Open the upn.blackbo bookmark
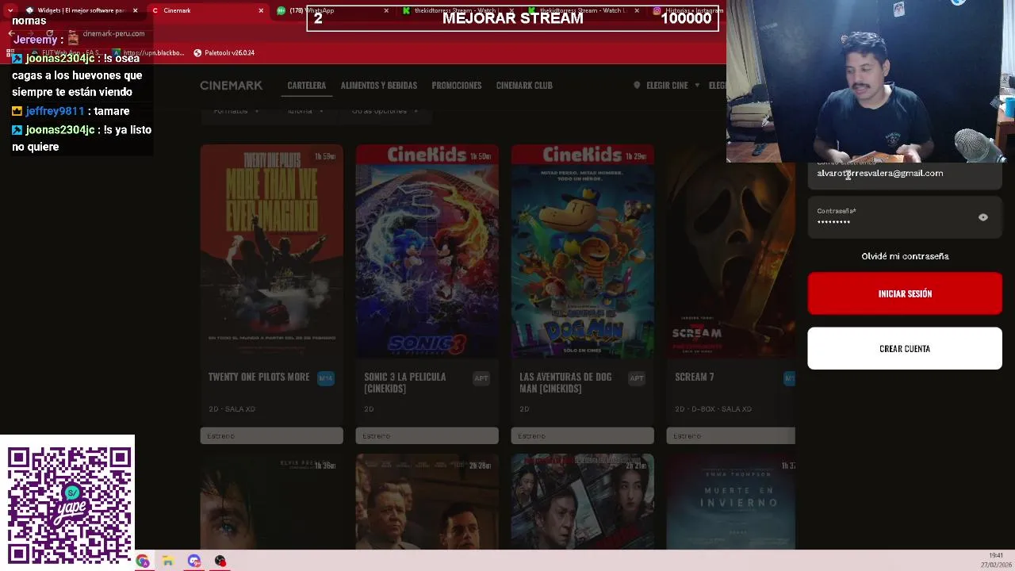The image size is (1015, 571). tap(148, 52)
